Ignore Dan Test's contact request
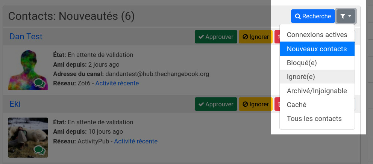373x164 pixels. [255, 37]
